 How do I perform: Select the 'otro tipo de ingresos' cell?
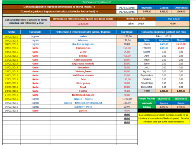pyautogui.click(x=83, y=44)
